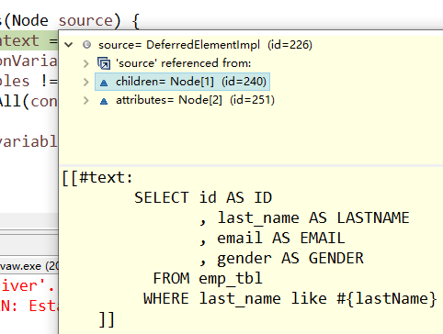Click the children field triangle icon

[104, 83]
